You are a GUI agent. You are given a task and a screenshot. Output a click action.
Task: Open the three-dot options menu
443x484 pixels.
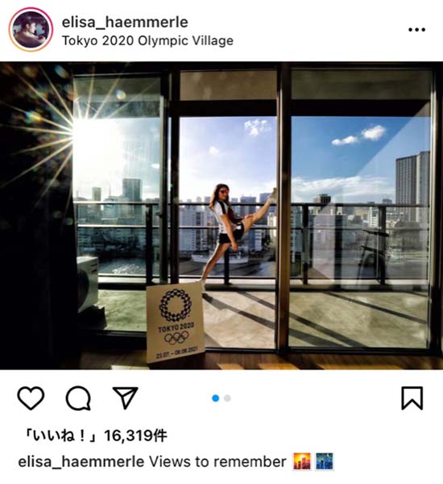click(416, 30)
